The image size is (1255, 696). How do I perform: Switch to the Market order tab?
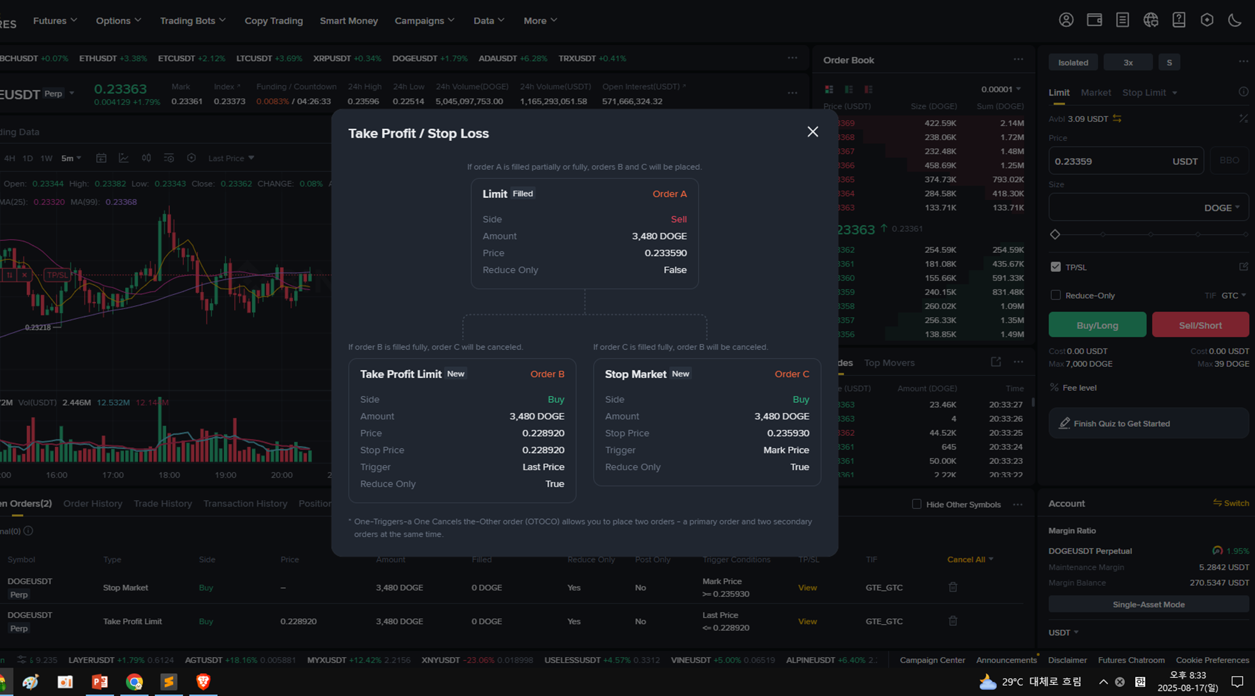1095,93
